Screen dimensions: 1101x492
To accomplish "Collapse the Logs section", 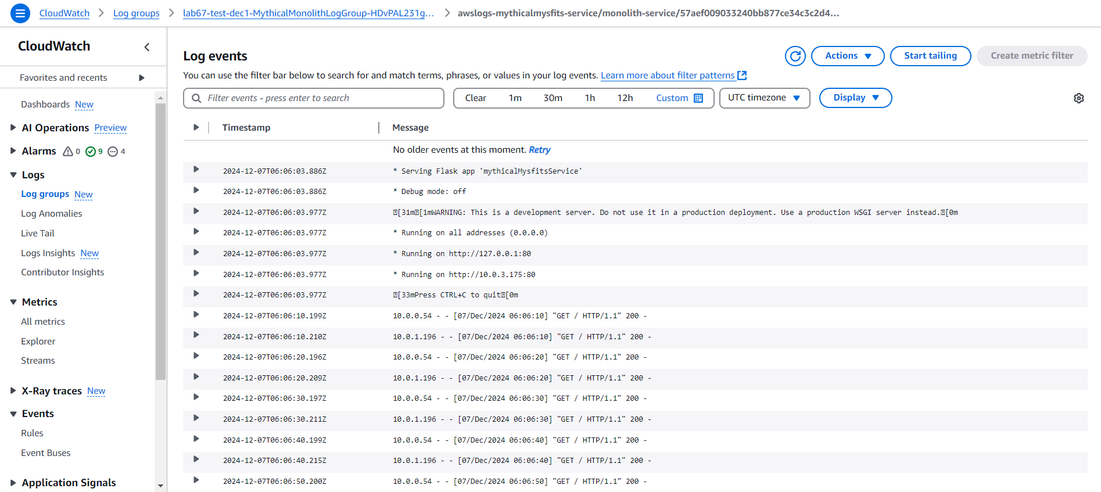I will (x=13, y=175).
